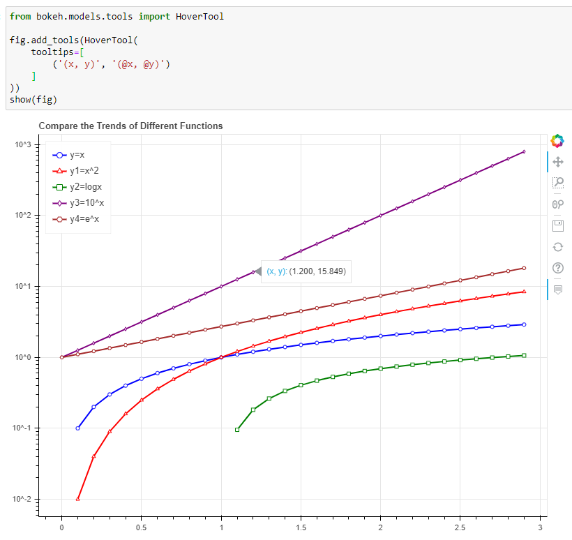Open Bokeh help via the question mark icon
The image size is (572, 540).
click(557, 267)
